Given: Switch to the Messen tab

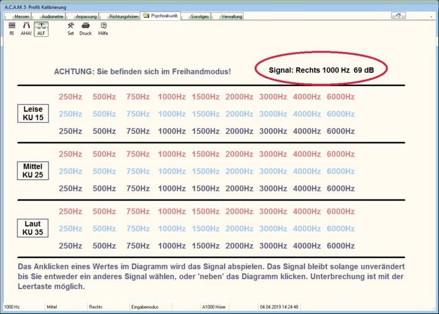Looking at the screenshot, I should coord(18,16).
